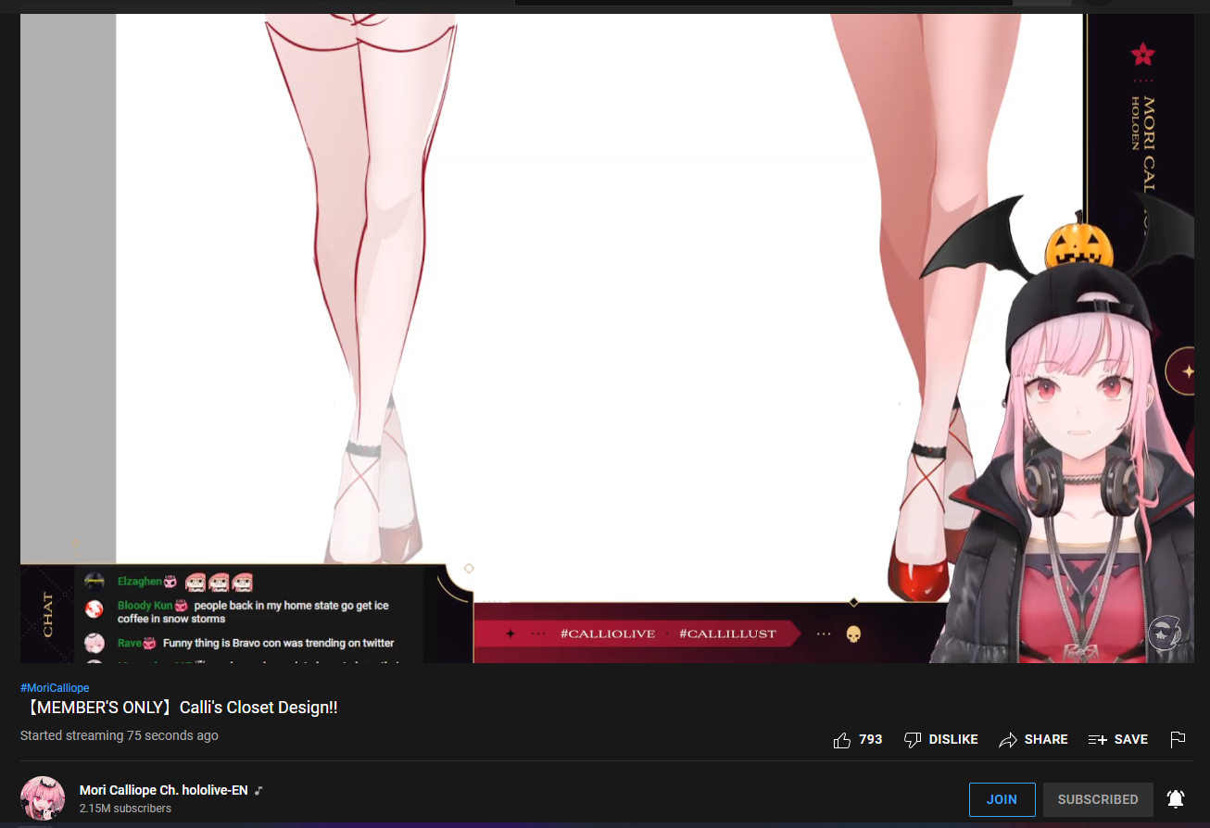Image resolution: width=1210 pixels, height=828 pixels.
Task: Click the 2.15M subscribers text
Action: (125, 809)
